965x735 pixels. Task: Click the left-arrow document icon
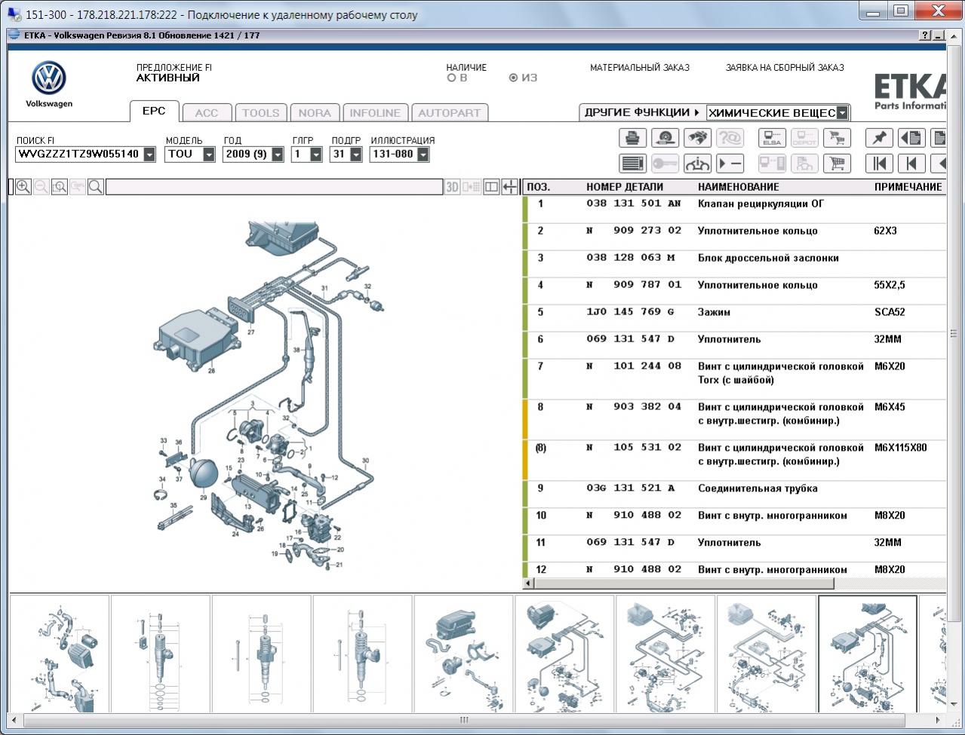click(x=911, y=138)
